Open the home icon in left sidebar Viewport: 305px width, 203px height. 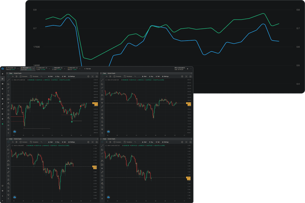click(x=3, y=74)
